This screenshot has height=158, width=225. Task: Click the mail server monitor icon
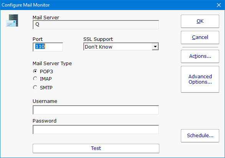(x=12, y=20)
